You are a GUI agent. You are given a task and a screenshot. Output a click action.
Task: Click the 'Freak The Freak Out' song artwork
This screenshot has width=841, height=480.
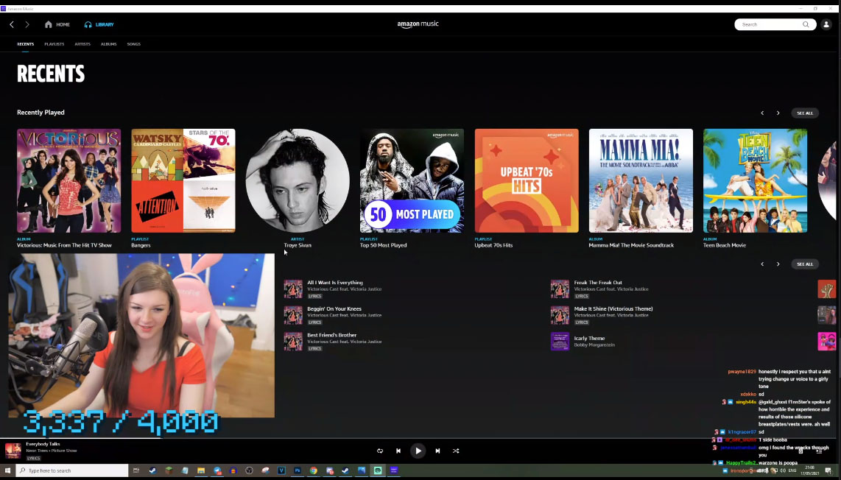[560, 289]
